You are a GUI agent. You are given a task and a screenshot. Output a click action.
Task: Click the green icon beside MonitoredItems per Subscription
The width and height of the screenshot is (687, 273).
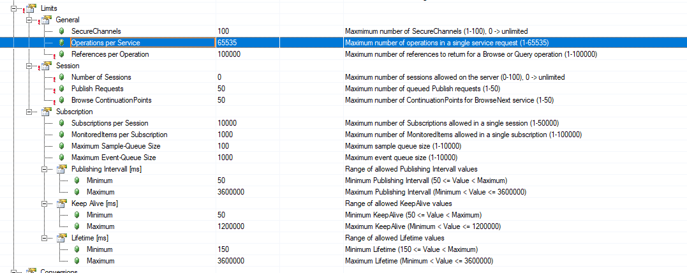click(x=62, y=135)
